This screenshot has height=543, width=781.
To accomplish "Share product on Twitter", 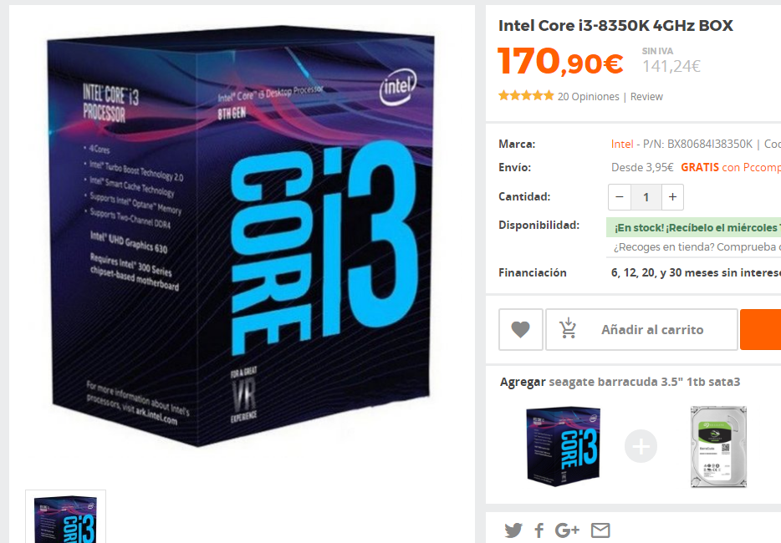I will [513, 530].
